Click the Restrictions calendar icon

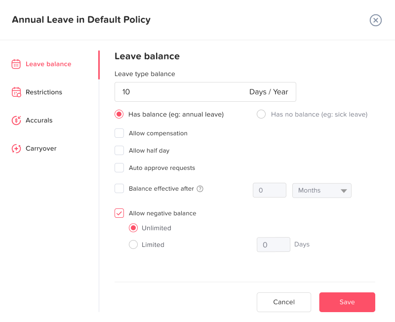pyautogui.click(x=16, y=92)
